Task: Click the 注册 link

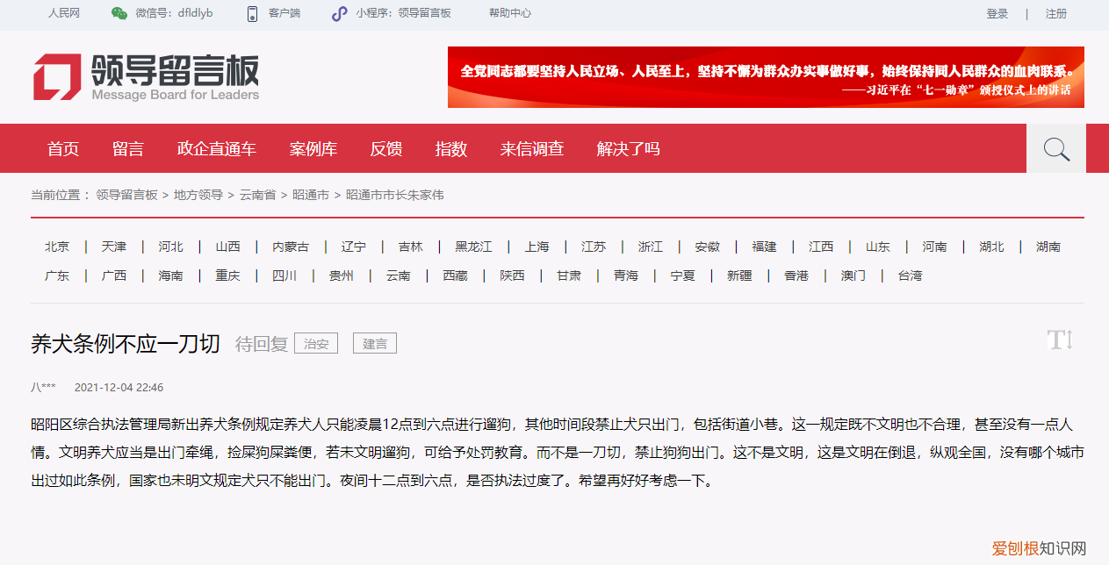Action: coord(1056,13)
